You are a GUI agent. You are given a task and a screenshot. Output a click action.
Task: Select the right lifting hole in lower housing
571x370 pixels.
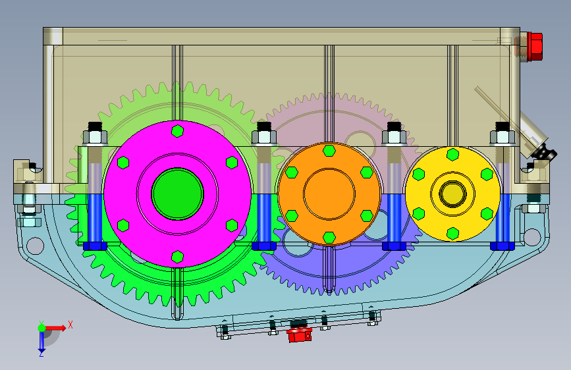531,237
